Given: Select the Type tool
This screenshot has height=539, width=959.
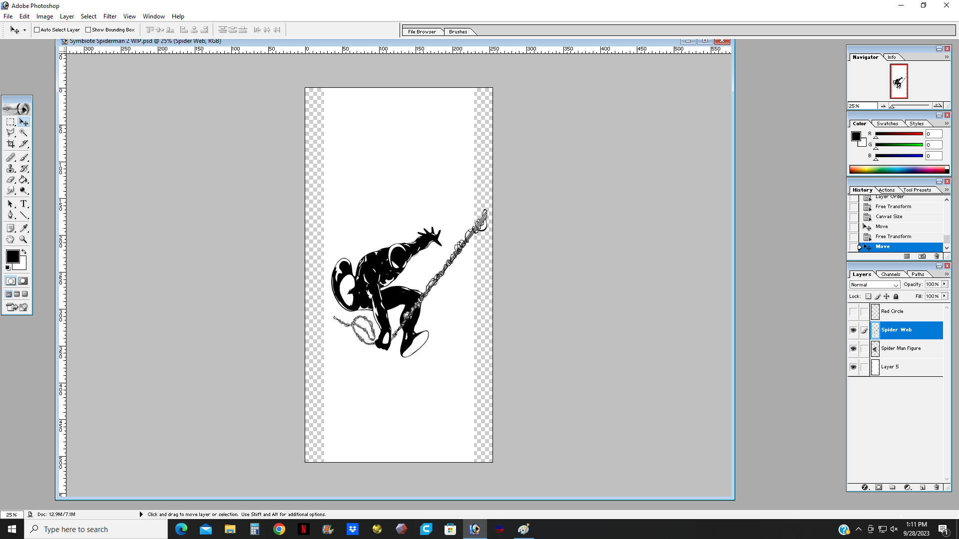Looking at the screenshot, I should pos(23,204).
